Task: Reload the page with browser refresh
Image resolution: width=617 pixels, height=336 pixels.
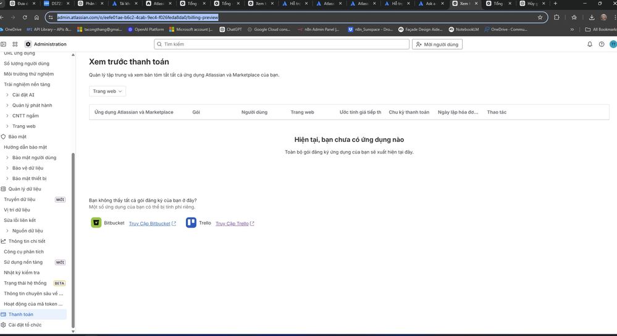Action: click(25, 17)
